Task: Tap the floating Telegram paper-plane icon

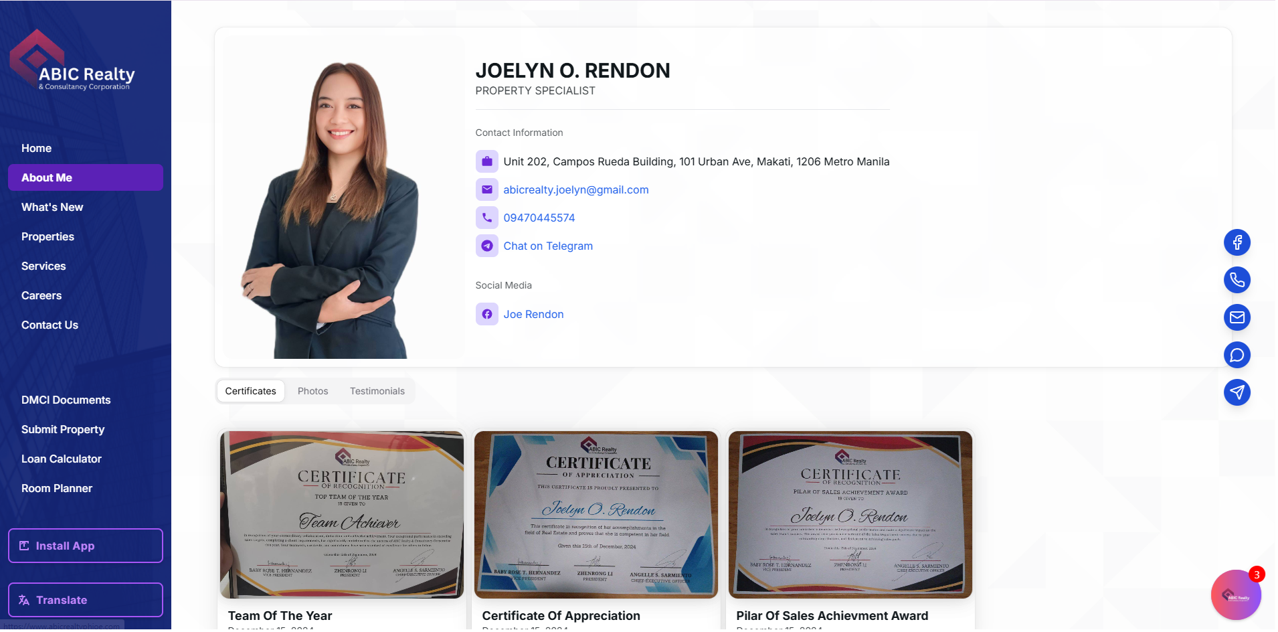Action: point(1237,392)
